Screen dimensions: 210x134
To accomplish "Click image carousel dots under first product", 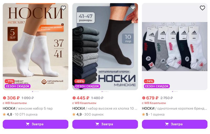I will coord(35,92).
